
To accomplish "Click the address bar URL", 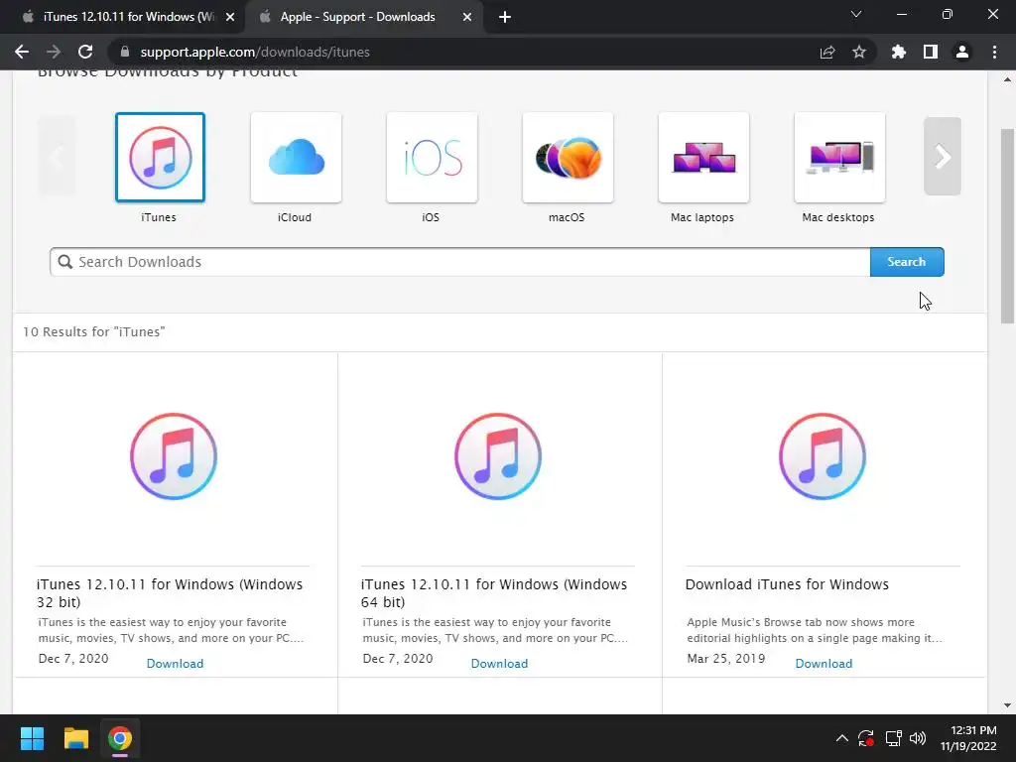I will coord(255,52).
